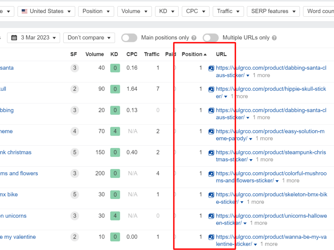Toggle Multiple URLs only switch

210,38
